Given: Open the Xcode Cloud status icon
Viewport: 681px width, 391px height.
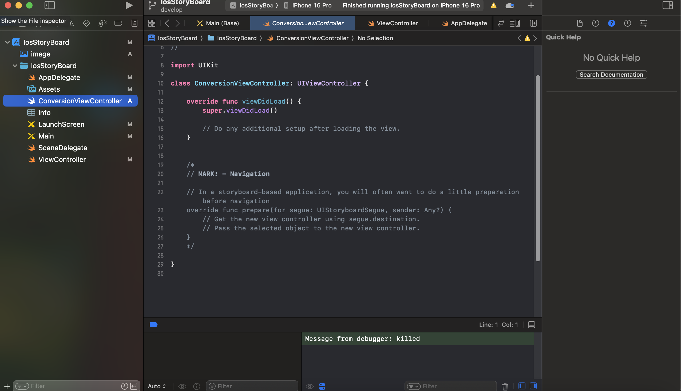Looking at the screenshot, I should pyautogui.click(x=510, y=5).
